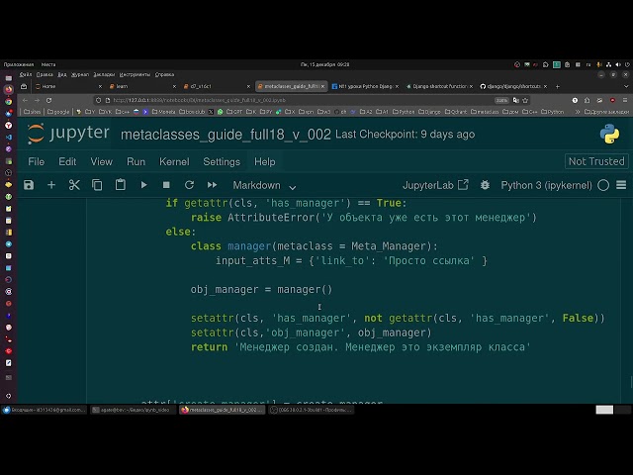The height and width of the screenshot is (475, 633).
Task: Copy the selected cell
Action: [97, 185]
